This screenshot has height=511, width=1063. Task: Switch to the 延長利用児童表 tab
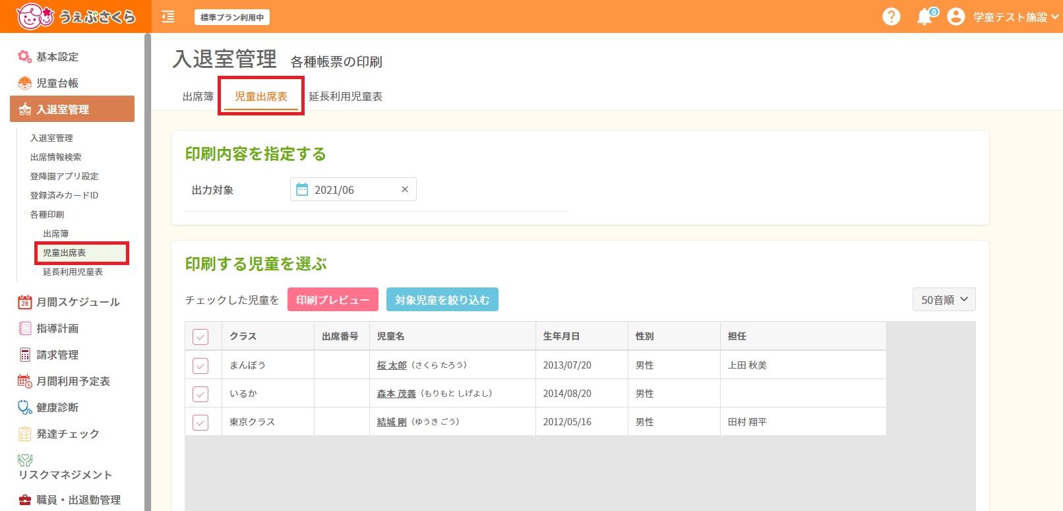coord(346,96)
